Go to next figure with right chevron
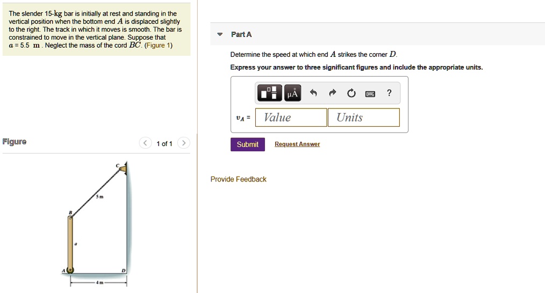 coord(183,143)
